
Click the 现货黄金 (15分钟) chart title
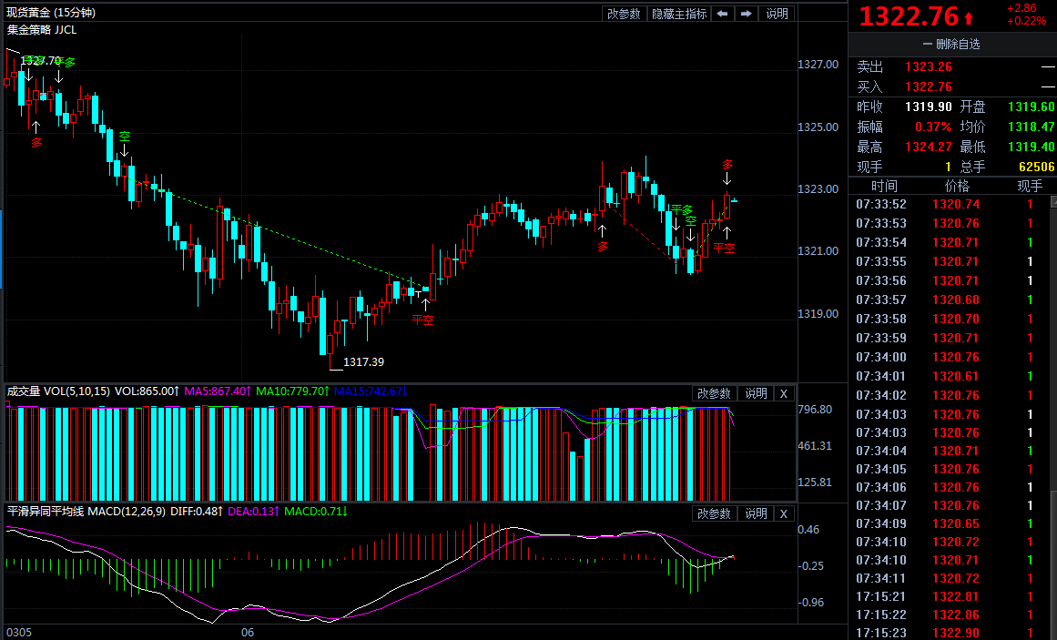coord(51,13)
